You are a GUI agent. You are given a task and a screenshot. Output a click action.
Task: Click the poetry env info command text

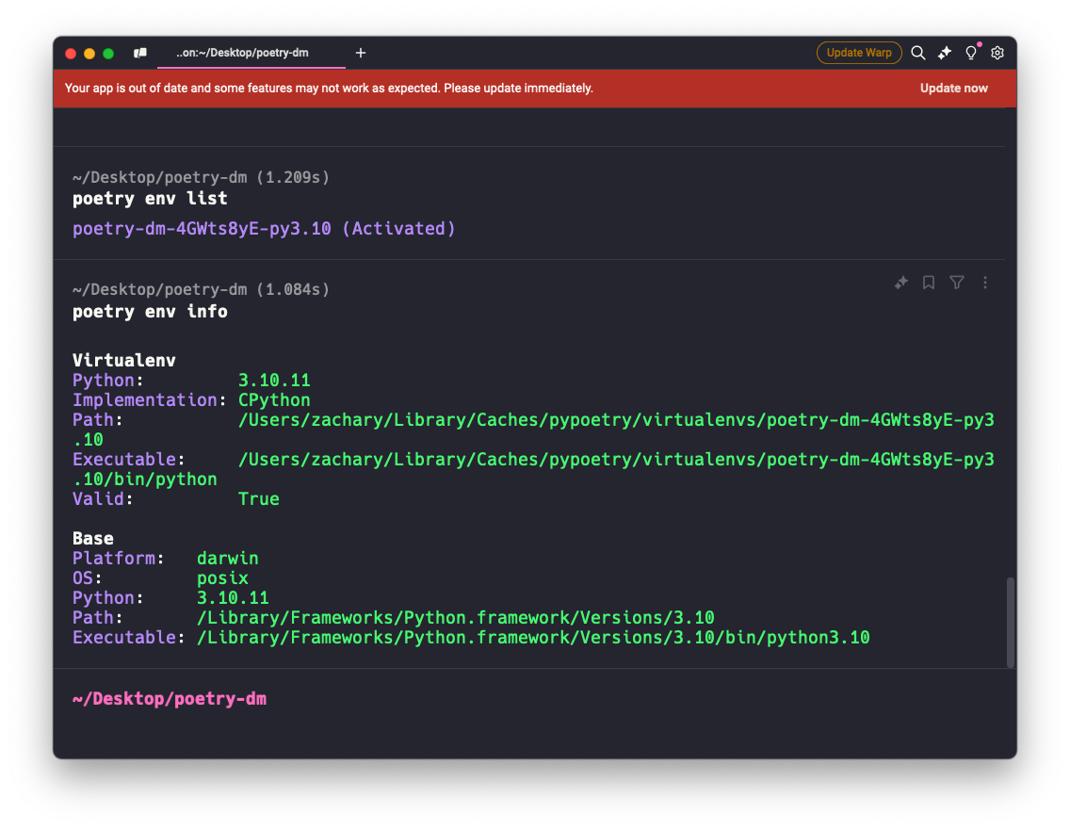click(x=150, y=311)
